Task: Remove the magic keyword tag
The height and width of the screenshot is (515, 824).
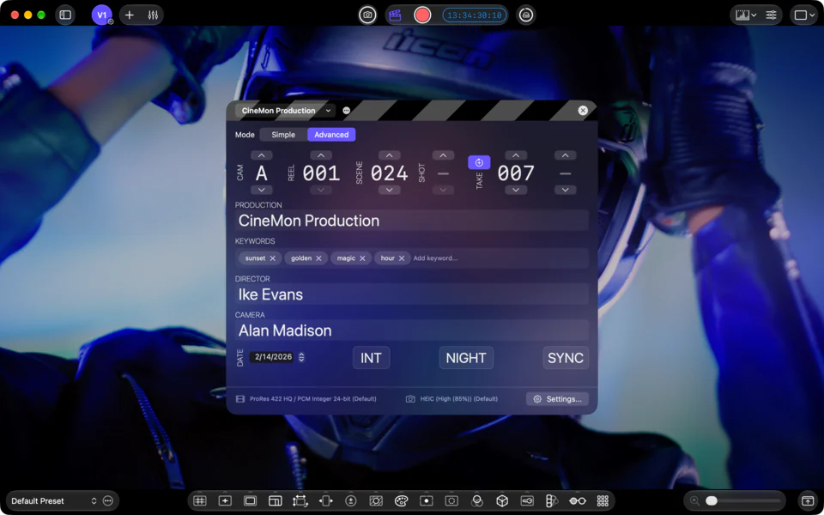Action: 362,258
